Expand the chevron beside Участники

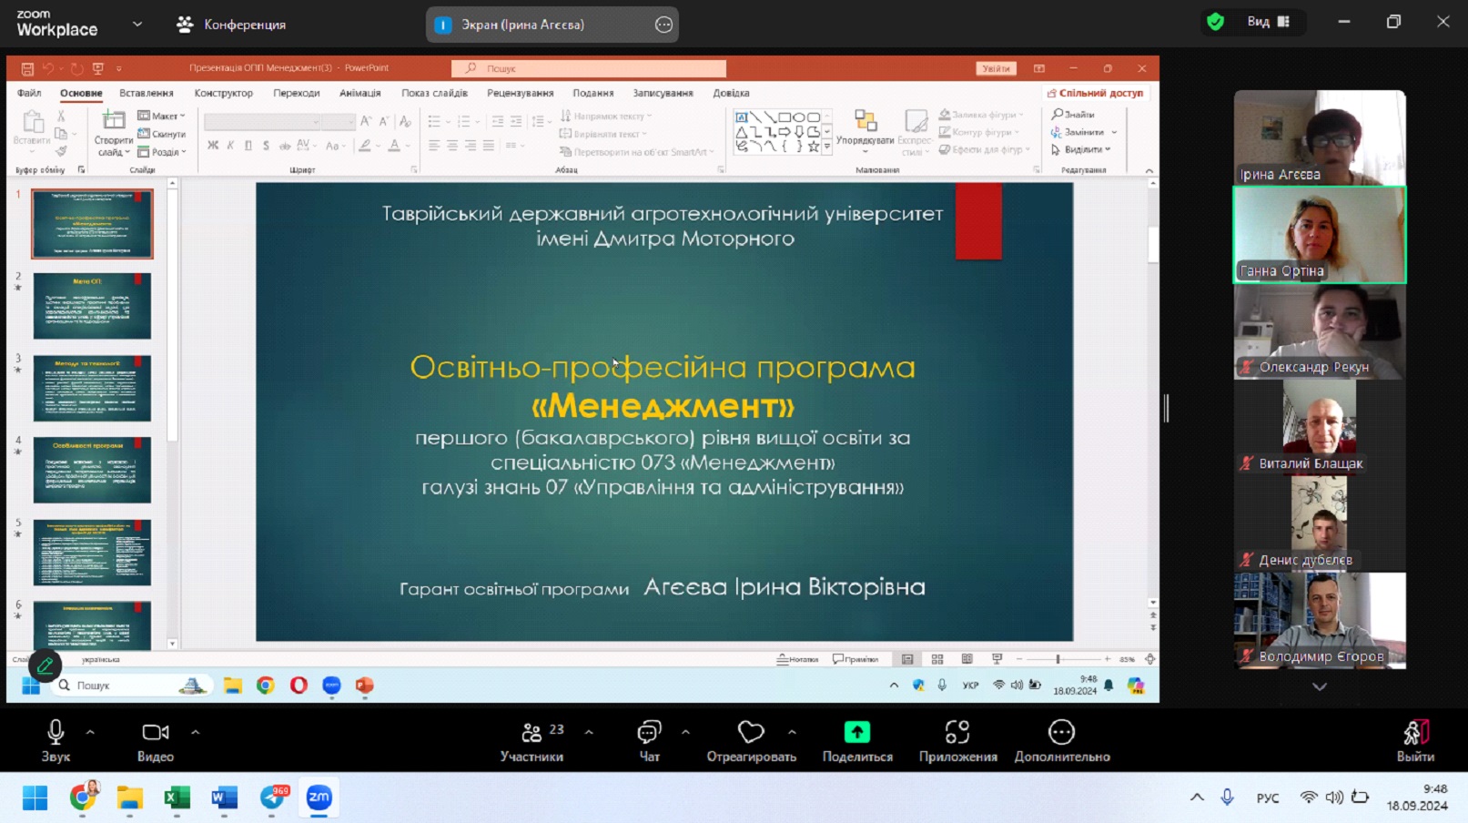(x=589, y=731)
